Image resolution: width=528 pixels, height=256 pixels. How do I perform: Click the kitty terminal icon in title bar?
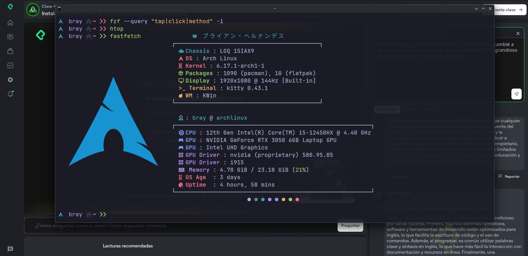pos(59,9)
